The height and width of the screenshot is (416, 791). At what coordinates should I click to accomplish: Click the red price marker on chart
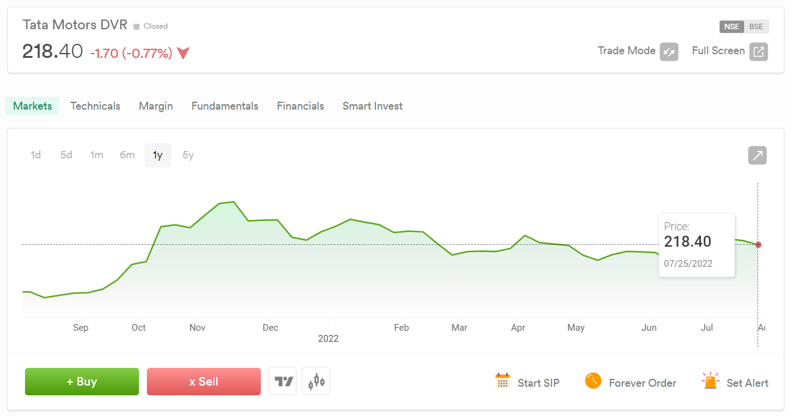(x=758, y=245)
